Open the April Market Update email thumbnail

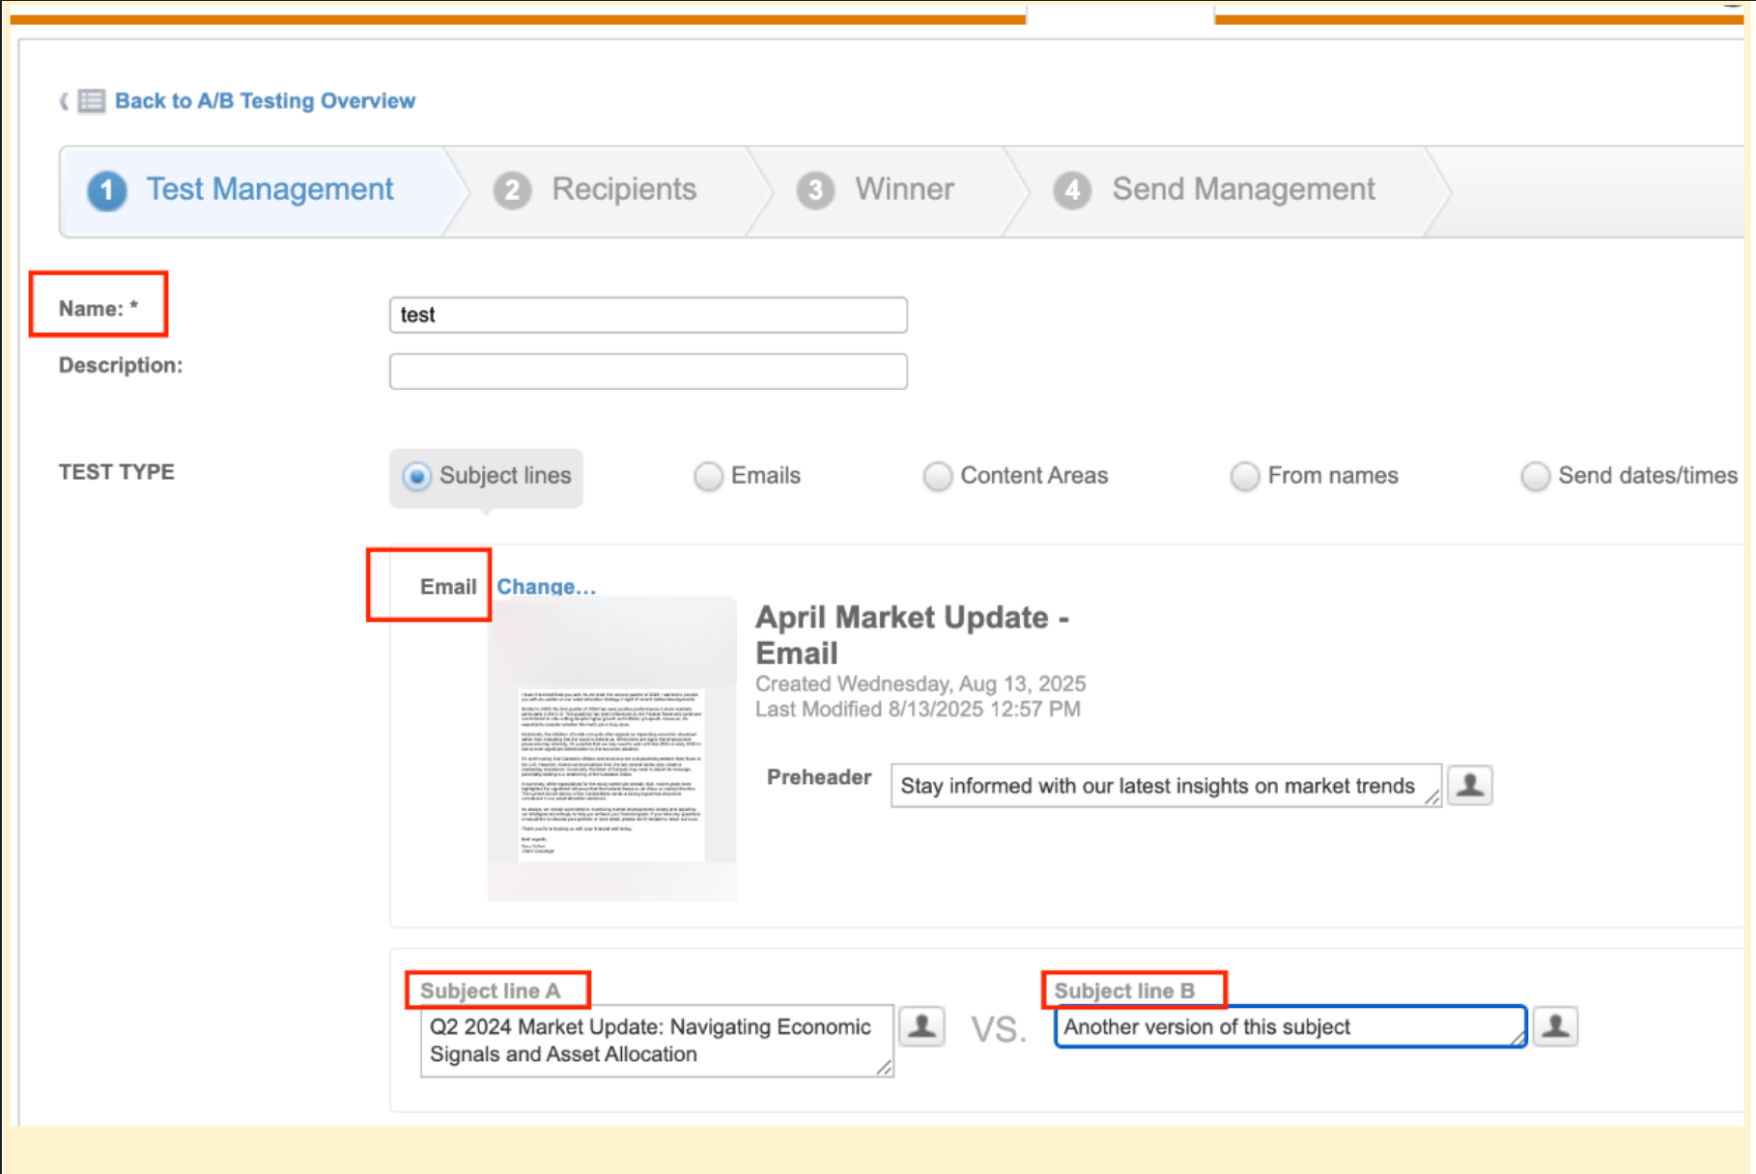coord(612,749)
